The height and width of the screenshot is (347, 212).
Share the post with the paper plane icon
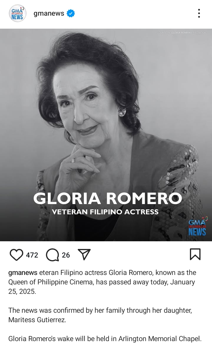coord(84,255)
